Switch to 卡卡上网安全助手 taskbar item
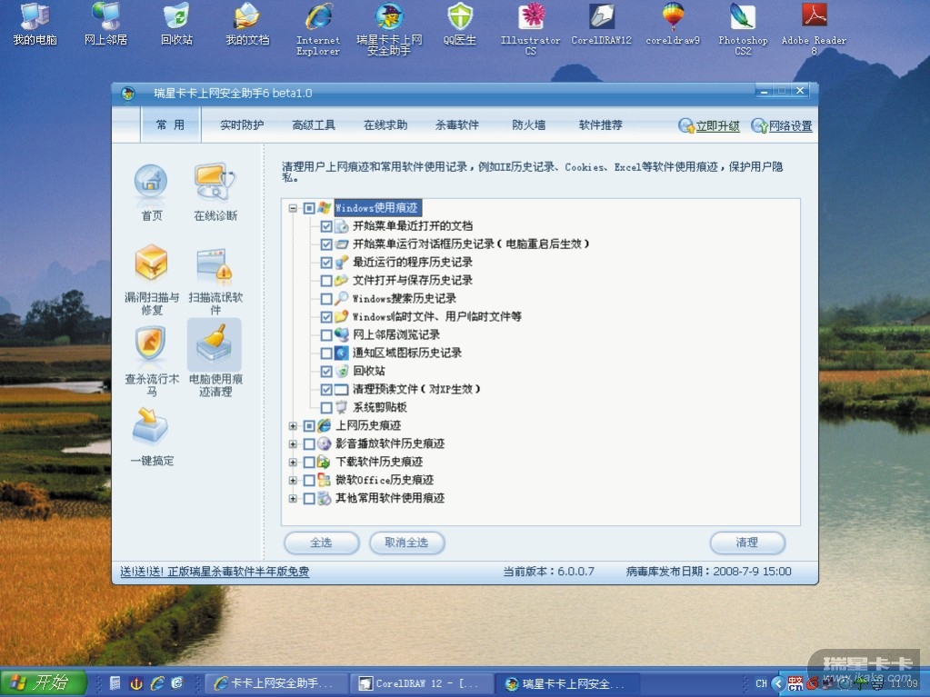The image size is (930, 697). click(276, 683)
